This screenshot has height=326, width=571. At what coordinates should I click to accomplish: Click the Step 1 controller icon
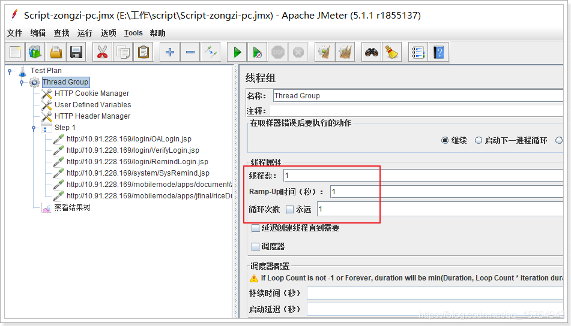pyautogui.click(x=46, y=128)
